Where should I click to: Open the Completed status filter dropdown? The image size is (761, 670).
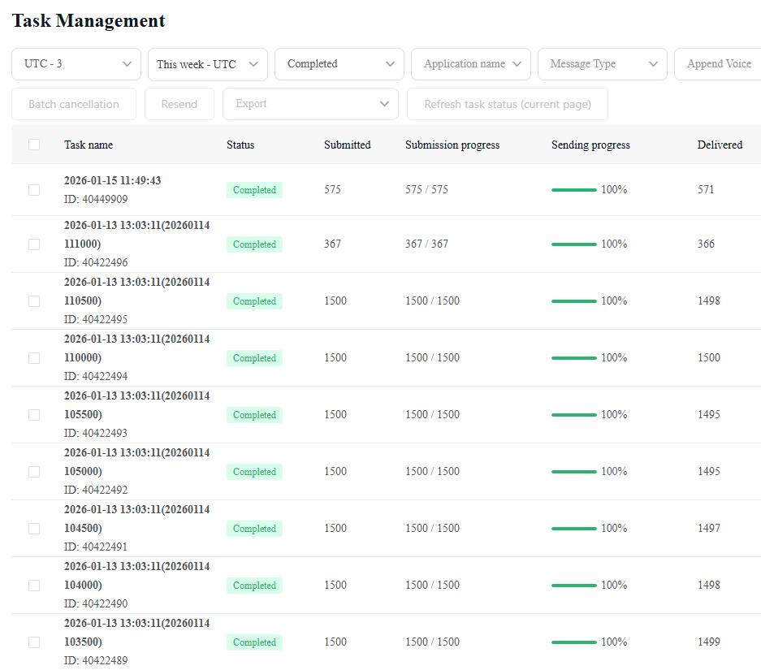tap(339, 63)
